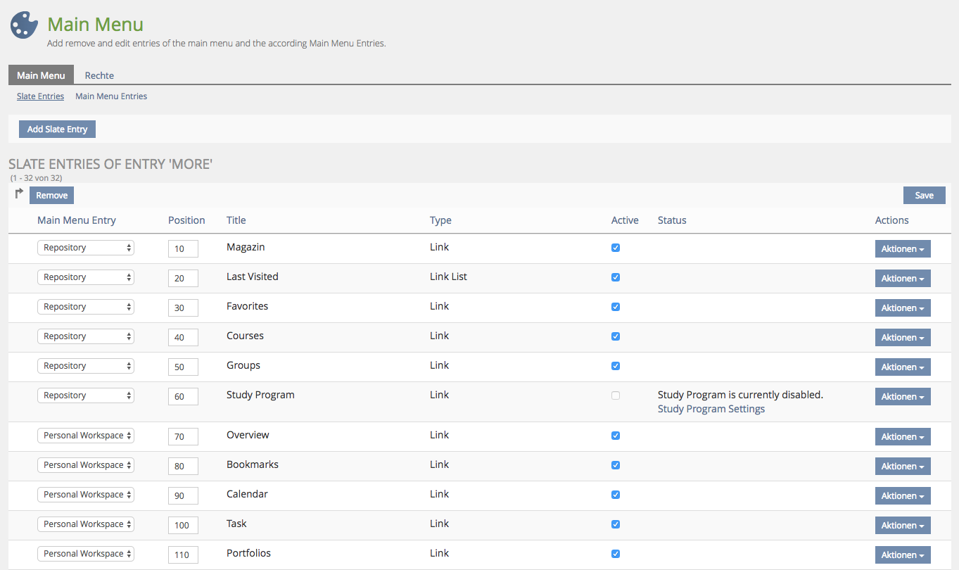The image size is (959, 570).
Task: Click the Position field for Last Visited
Action: tap(183, 278)
